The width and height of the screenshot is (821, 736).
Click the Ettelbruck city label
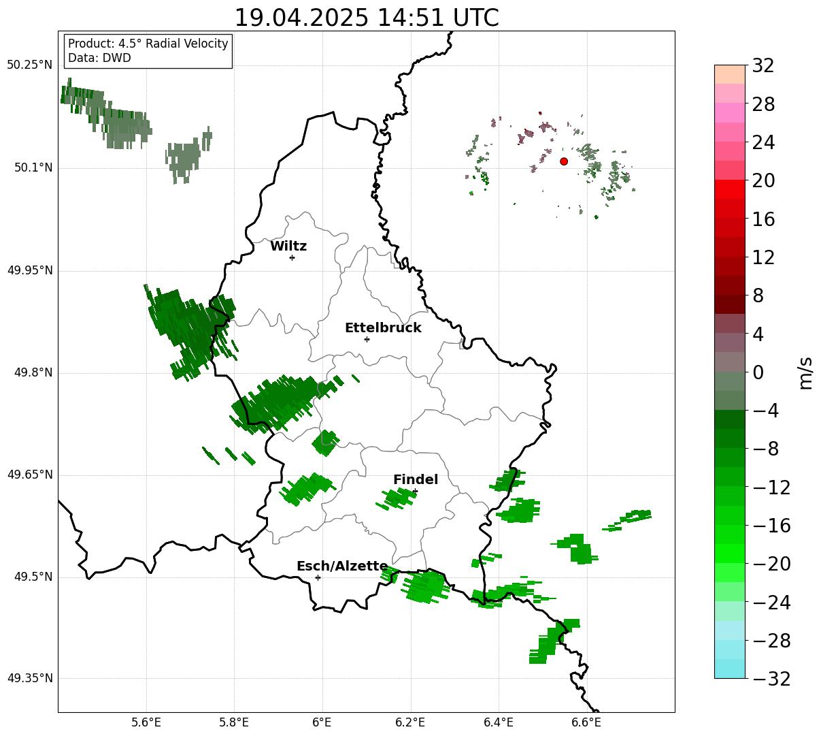point(383,328)
